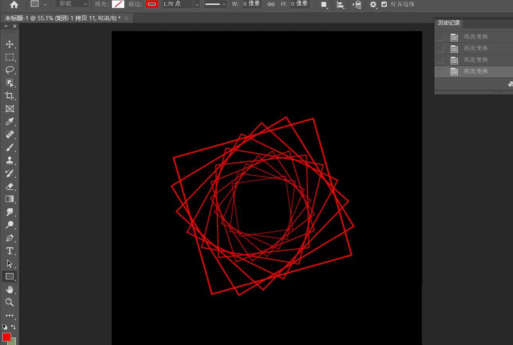Click the background color swatch

click(14, 341)
